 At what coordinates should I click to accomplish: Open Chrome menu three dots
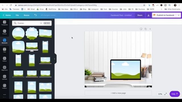[x=179, y=5]
